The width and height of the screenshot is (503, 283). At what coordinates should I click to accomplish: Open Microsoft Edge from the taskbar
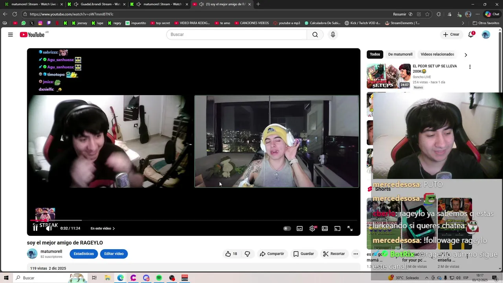(120, 278)
